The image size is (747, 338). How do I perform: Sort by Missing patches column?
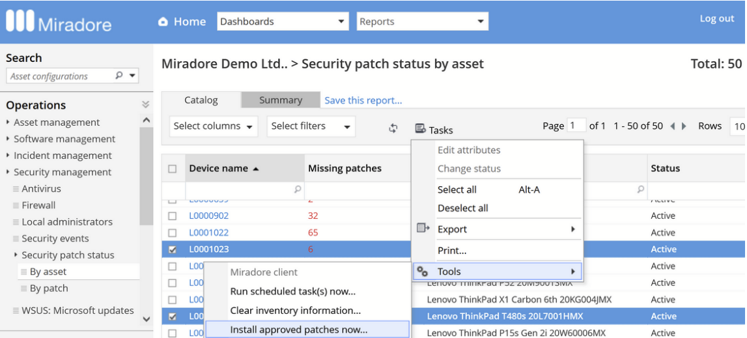(x=345, y=168)
